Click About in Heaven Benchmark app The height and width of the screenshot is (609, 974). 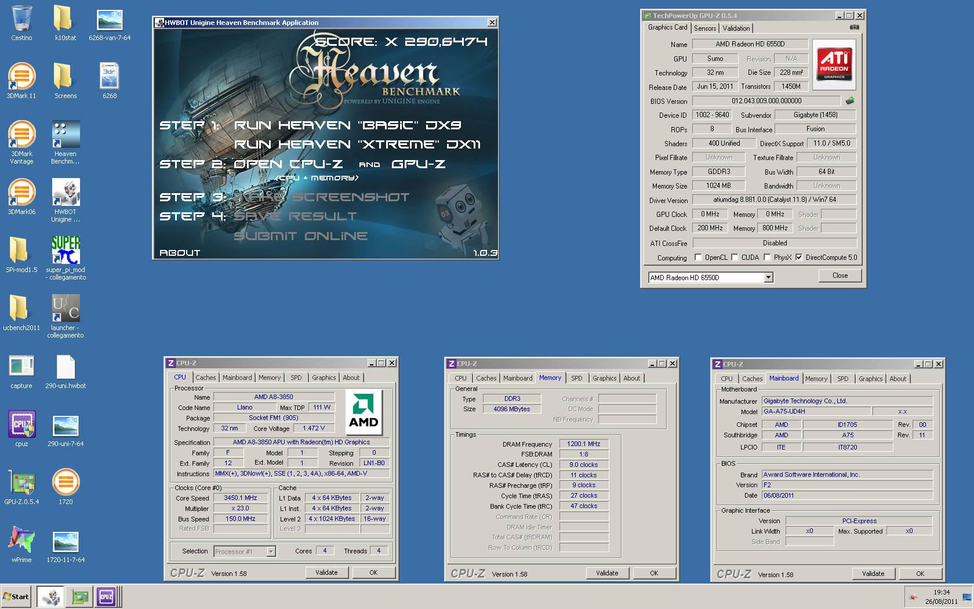(180, 253)
